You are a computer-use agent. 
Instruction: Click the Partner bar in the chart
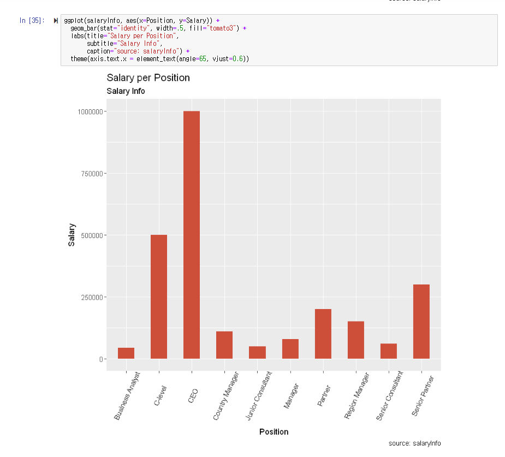point(323,334)
